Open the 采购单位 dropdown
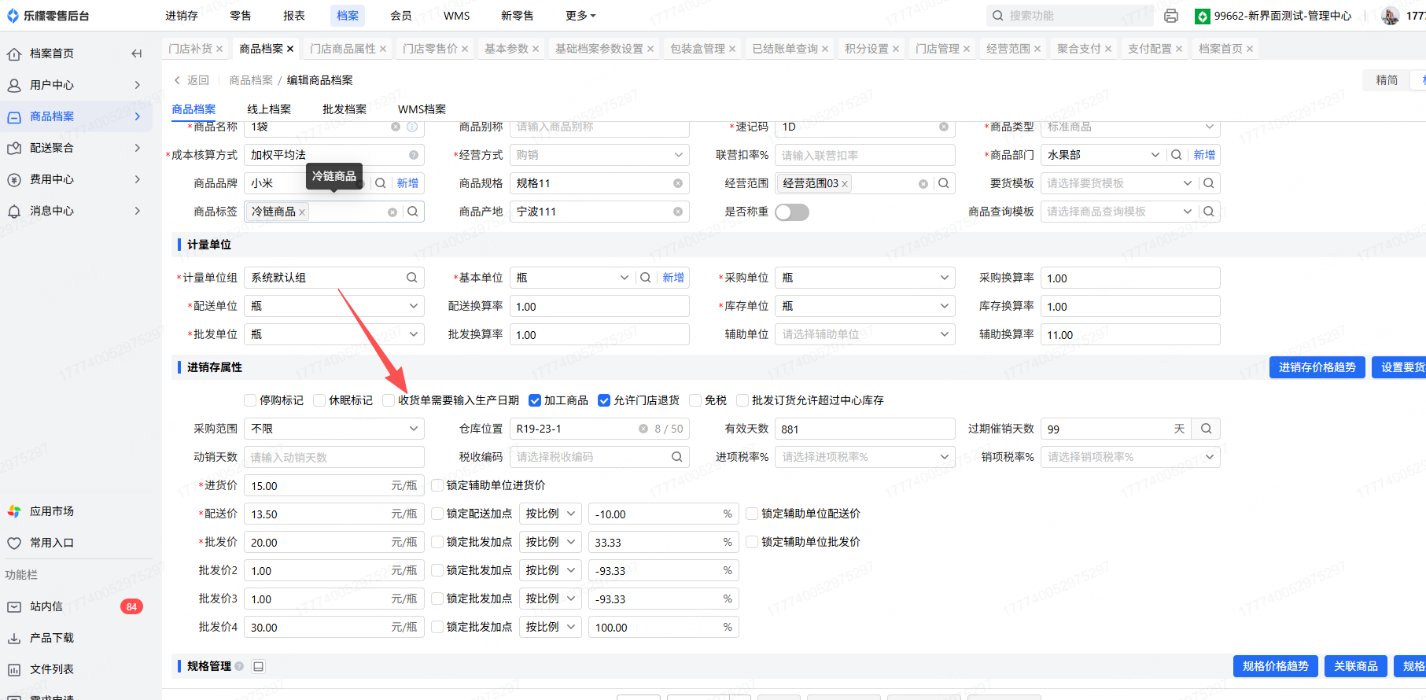This screenshot has height=700, width=1426. point(865,278)
